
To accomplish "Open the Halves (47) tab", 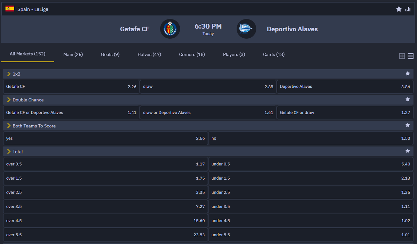I will pyautogui.click(x=149, y=54).
